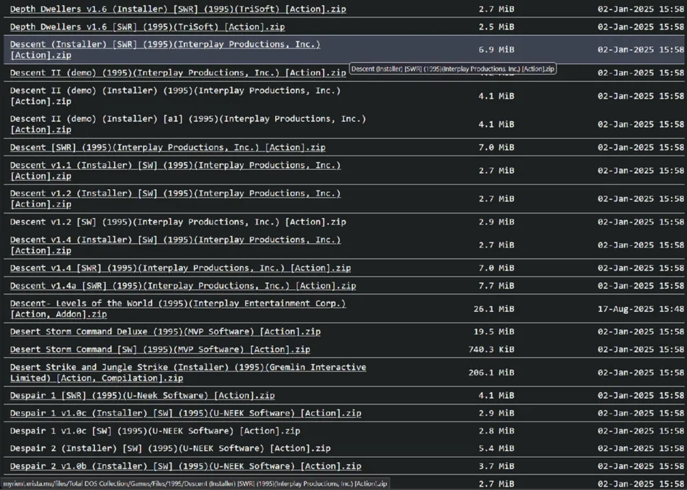Viewport: 687px width, 490px height.
Task: Select the date for Desert Storm Command [SW]
Action: (x=641, y=349)
